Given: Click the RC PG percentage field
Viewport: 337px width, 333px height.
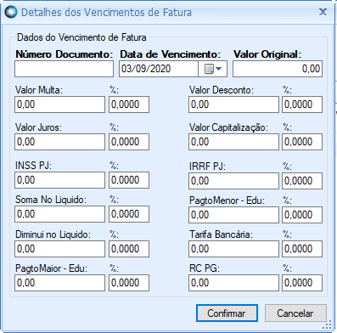Looking at the screenshot, I should [x=302, y=283].
